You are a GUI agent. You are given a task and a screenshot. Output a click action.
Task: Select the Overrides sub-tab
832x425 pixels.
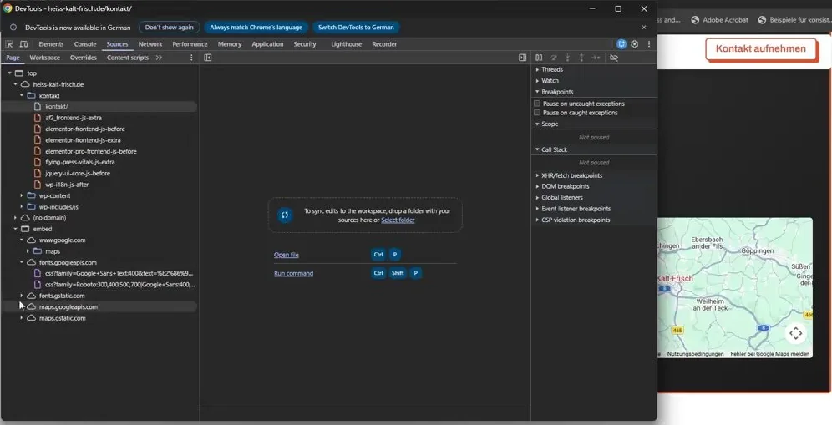point(84,58)
